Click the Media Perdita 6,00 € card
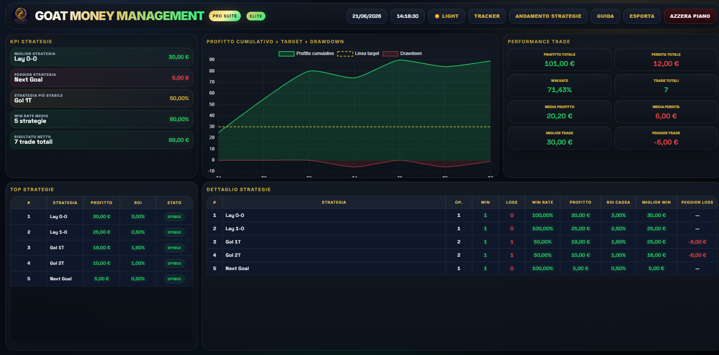Viewport: 719px width, 355px height. pos(666,112)
